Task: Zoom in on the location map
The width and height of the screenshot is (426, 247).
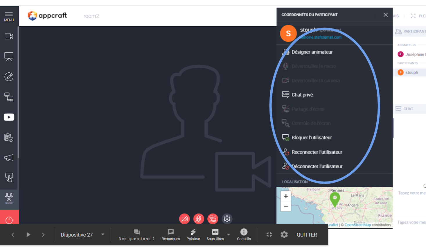Action: 286,196
